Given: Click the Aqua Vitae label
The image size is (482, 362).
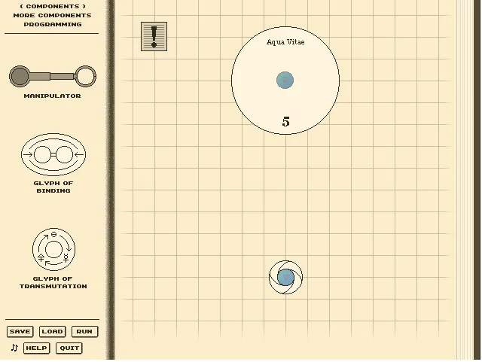Looking at the screenshot, I should (285, 42).
